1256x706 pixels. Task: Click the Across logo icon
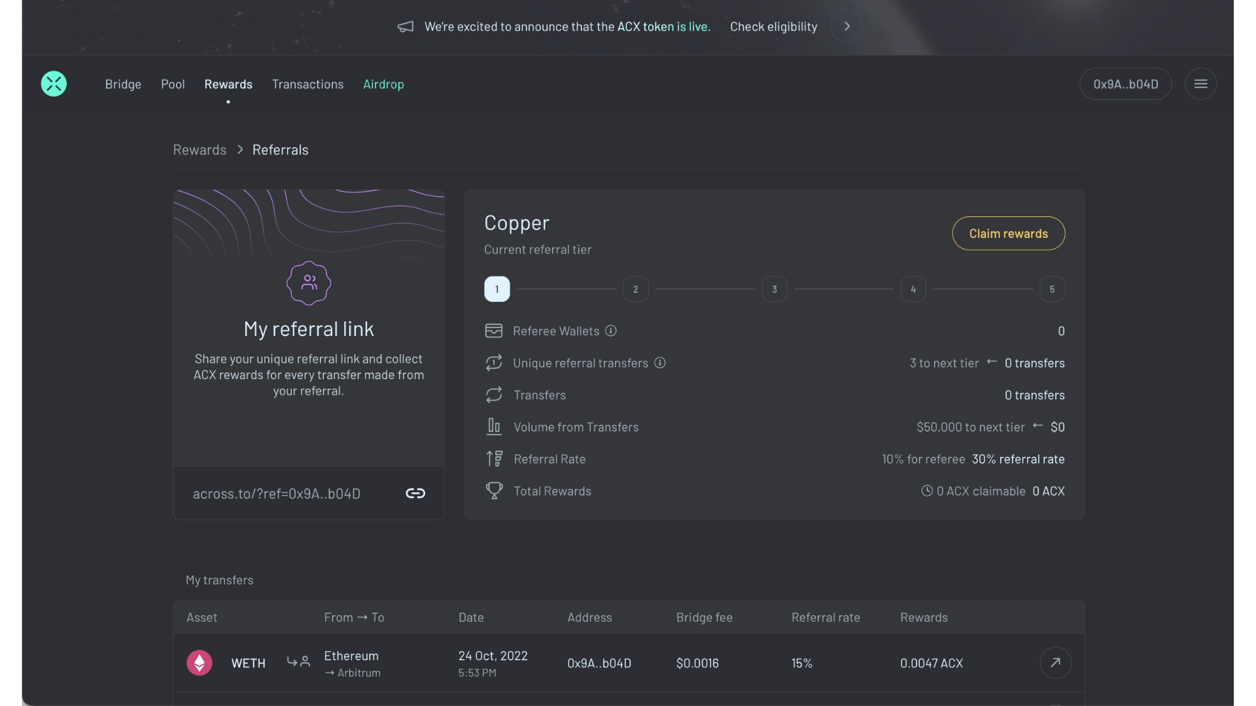pos(54,84)
